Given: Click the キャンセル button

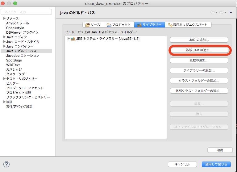Looking at the screenshot, I should pos(182,164).
